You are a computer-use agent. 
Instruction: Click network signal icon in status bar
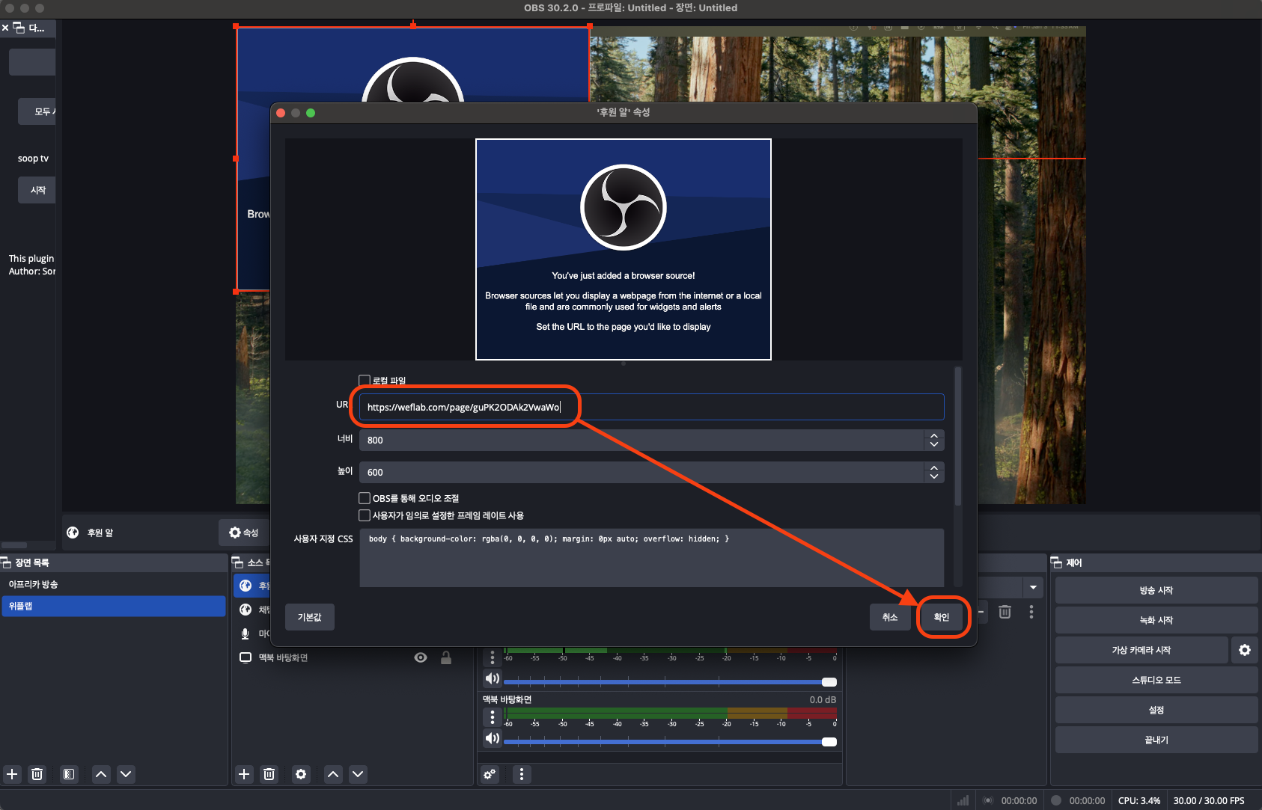click(963, 800)
